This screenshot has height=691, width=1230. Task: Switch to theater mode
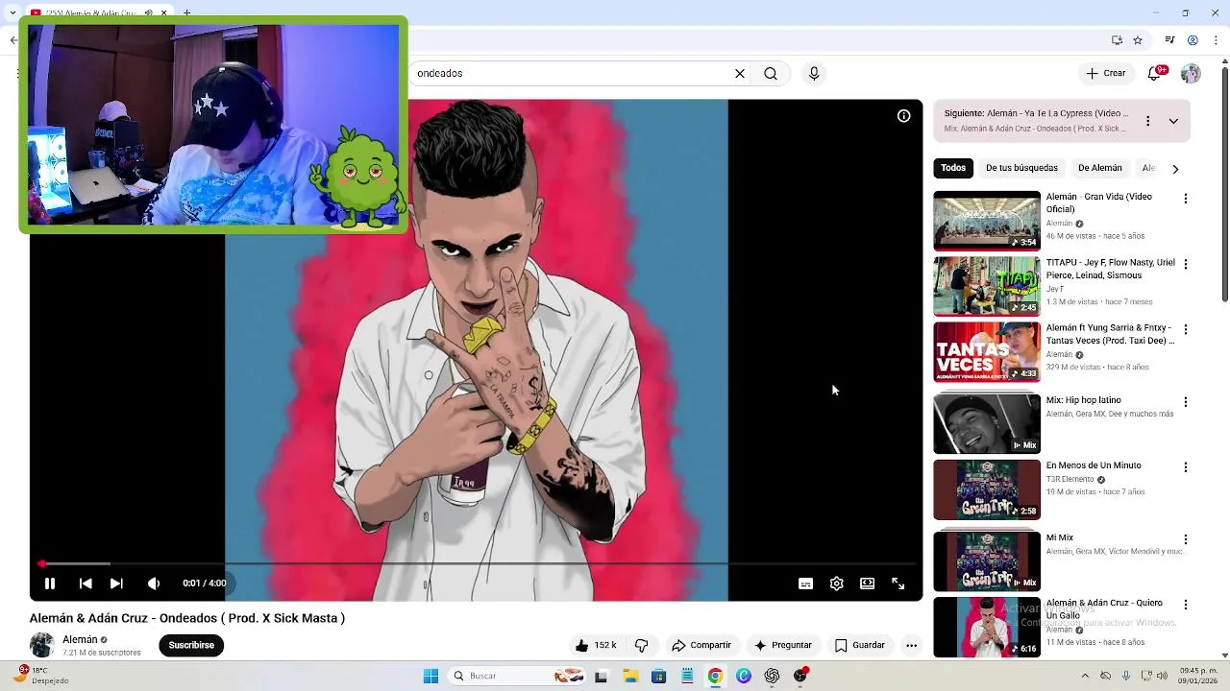[x=868, y=584]
